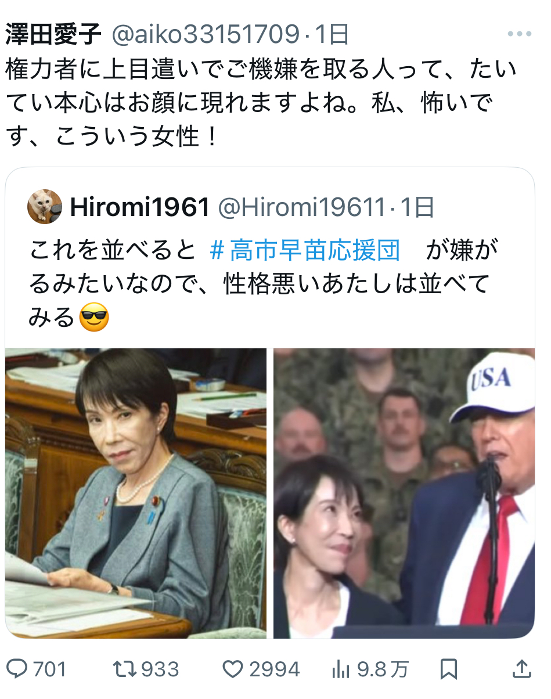
Task: Open the reply icon showing 701
Action: pyautogui.click(x=19, y=669)
